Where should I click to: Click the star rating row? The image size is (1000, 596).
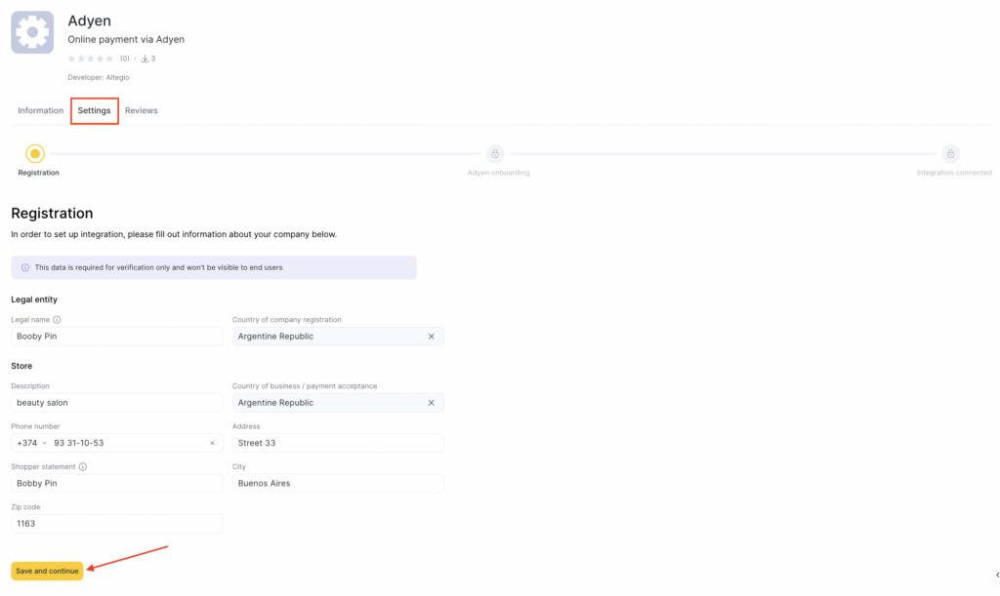[91, 59]
